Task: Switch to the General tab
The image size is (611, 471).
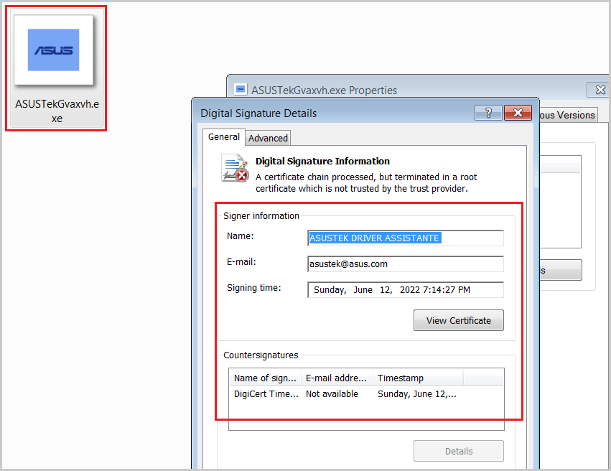Action: coord(224,137)
